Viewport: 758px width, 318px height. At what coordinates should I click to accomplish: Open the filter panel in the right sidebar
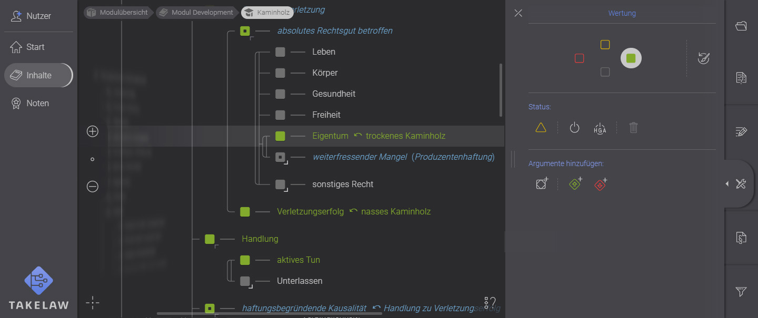[741, 291]
